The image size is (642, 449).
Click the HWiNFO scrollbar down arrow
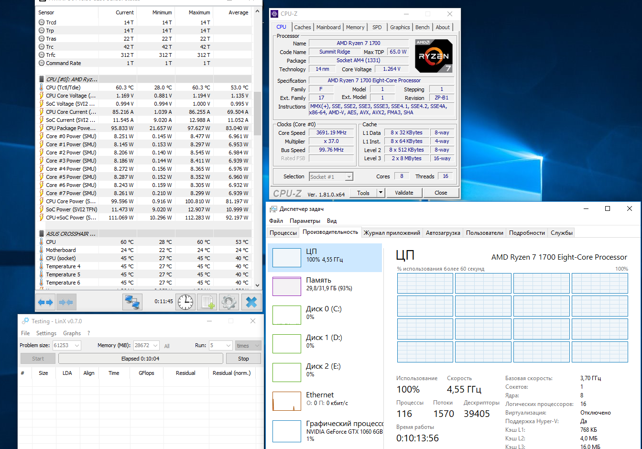coord(258,285)
